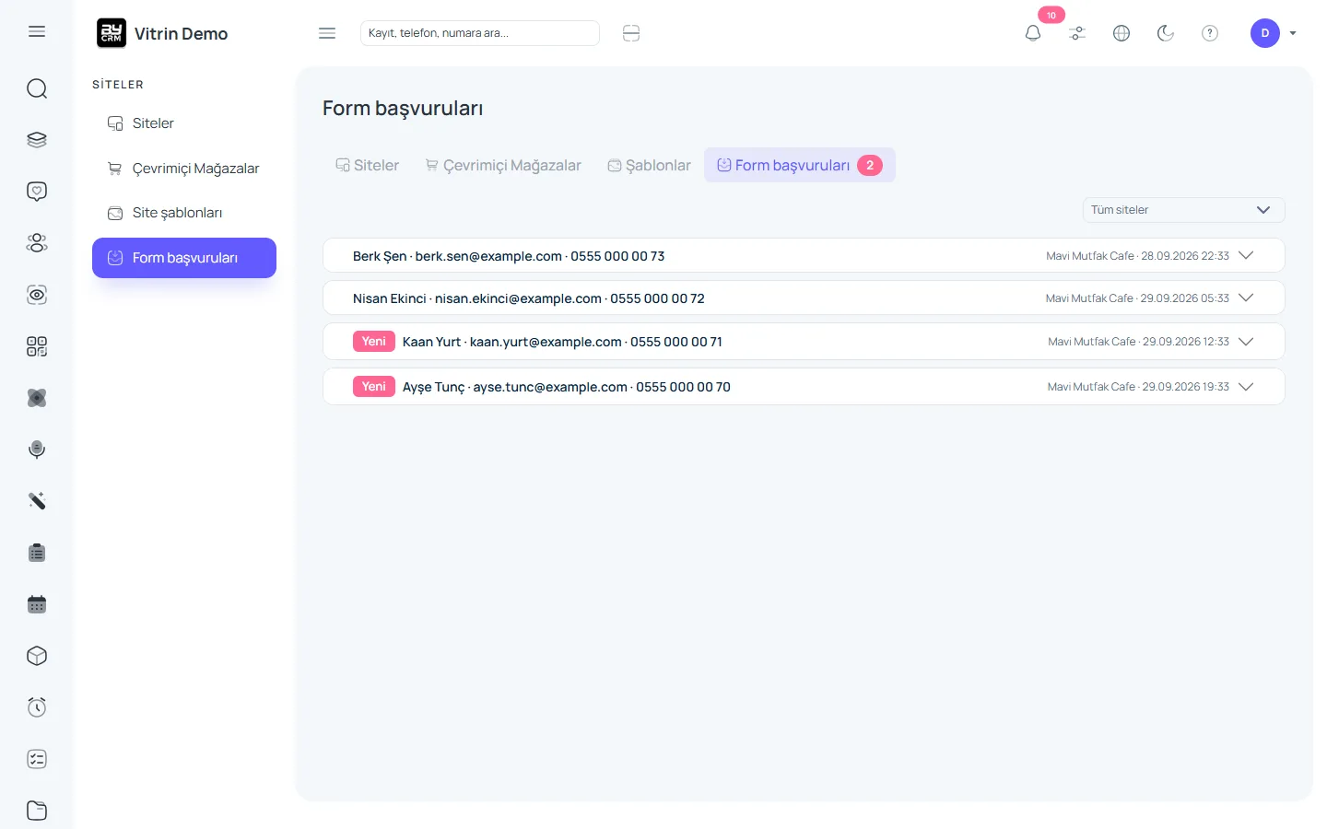1327x829 pixels.
Task: Click the search magnifier icon in left rail
Action: point(37,88)
